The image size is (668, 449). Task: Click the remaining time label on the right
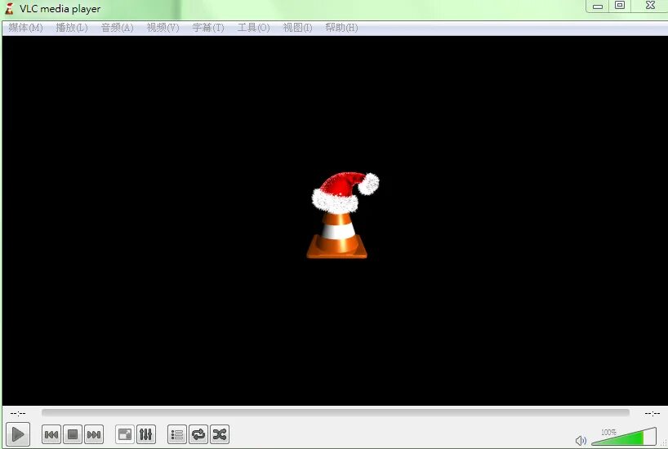click(x=652, y=413)
